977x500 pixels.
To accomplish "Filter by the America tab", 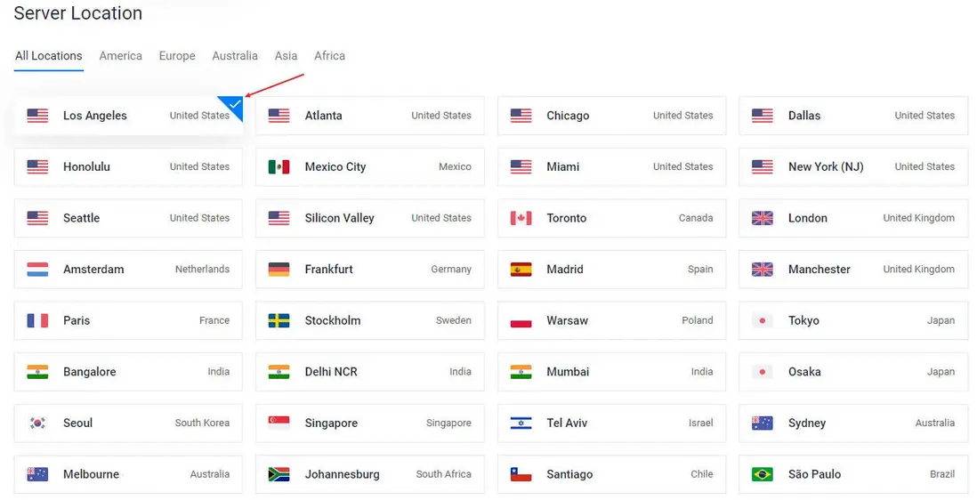I will 121,56.
